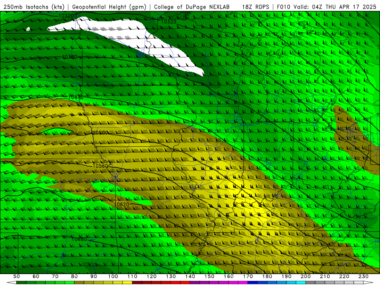Click the "18Z RDPS" model run label
Viewport: 380px width, 285px height.
pos(256,7)
